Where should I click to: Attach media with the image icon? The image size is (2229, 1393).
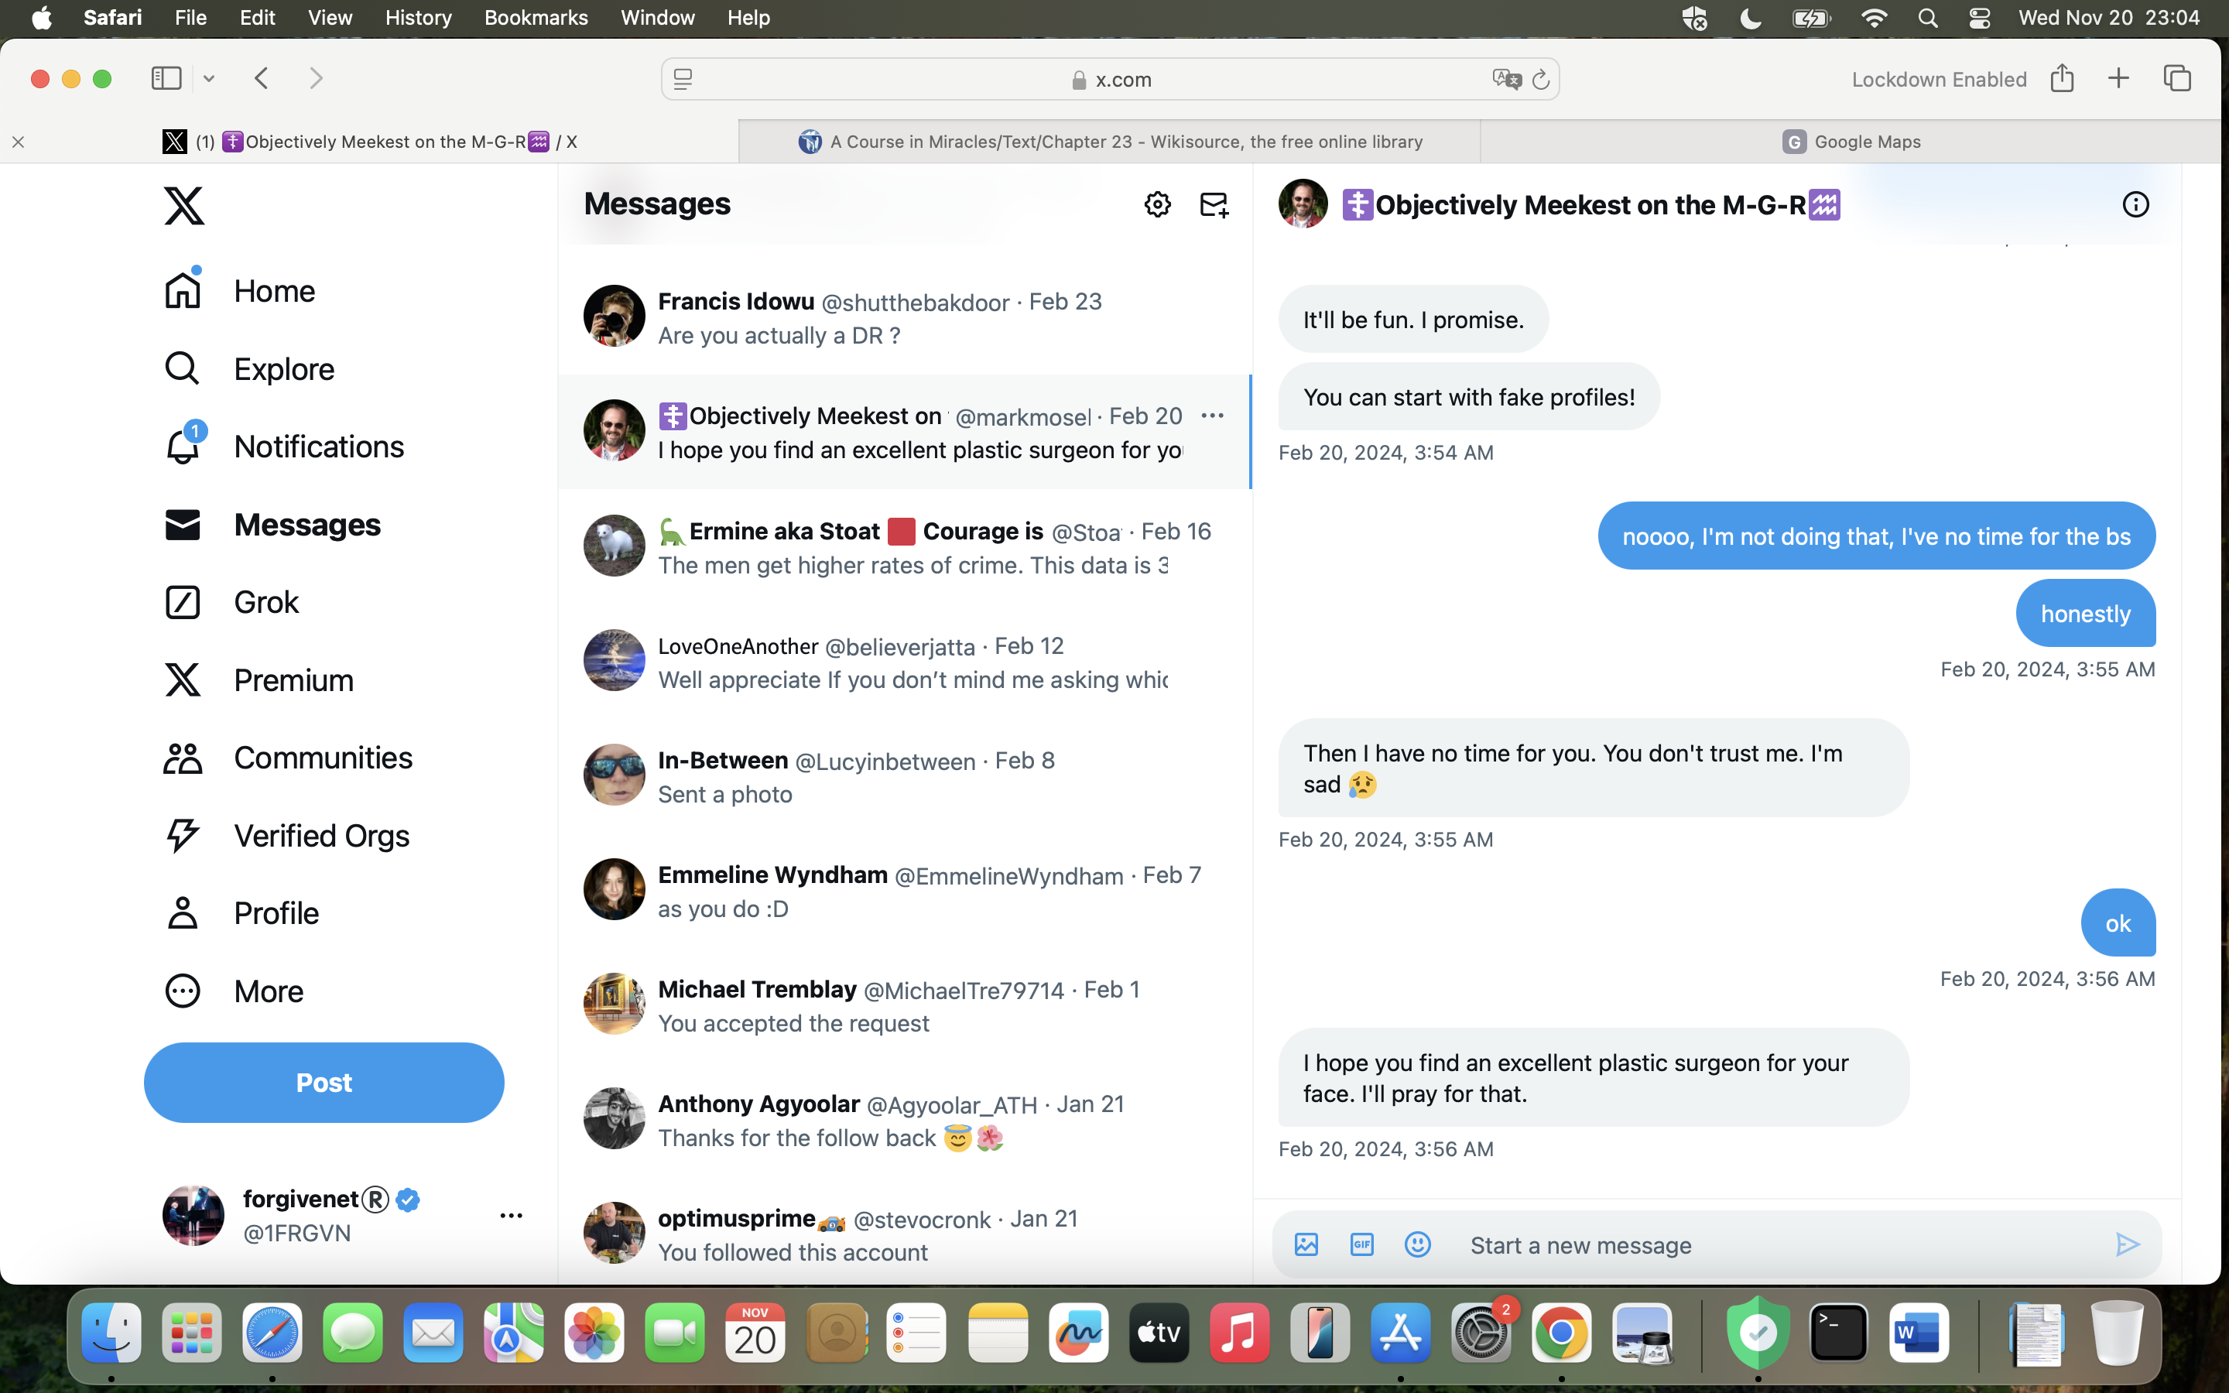point(1306,1244)
